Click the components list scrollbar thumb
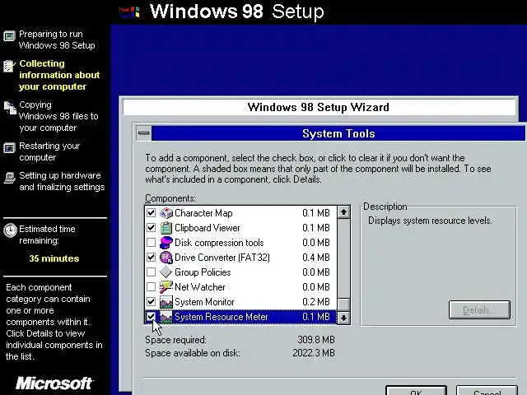Image resolution: width=527 pixels, height=395 pixels. (343, 304)
